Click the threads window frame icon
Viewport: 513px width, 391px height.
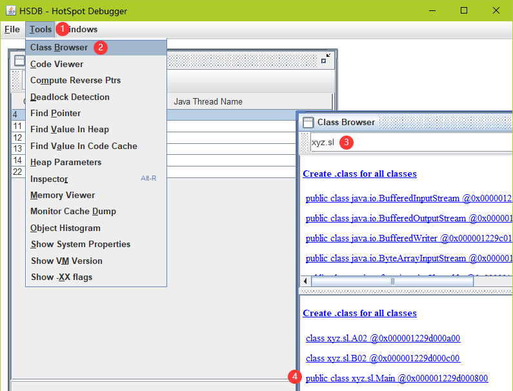(x=19, y=61)
